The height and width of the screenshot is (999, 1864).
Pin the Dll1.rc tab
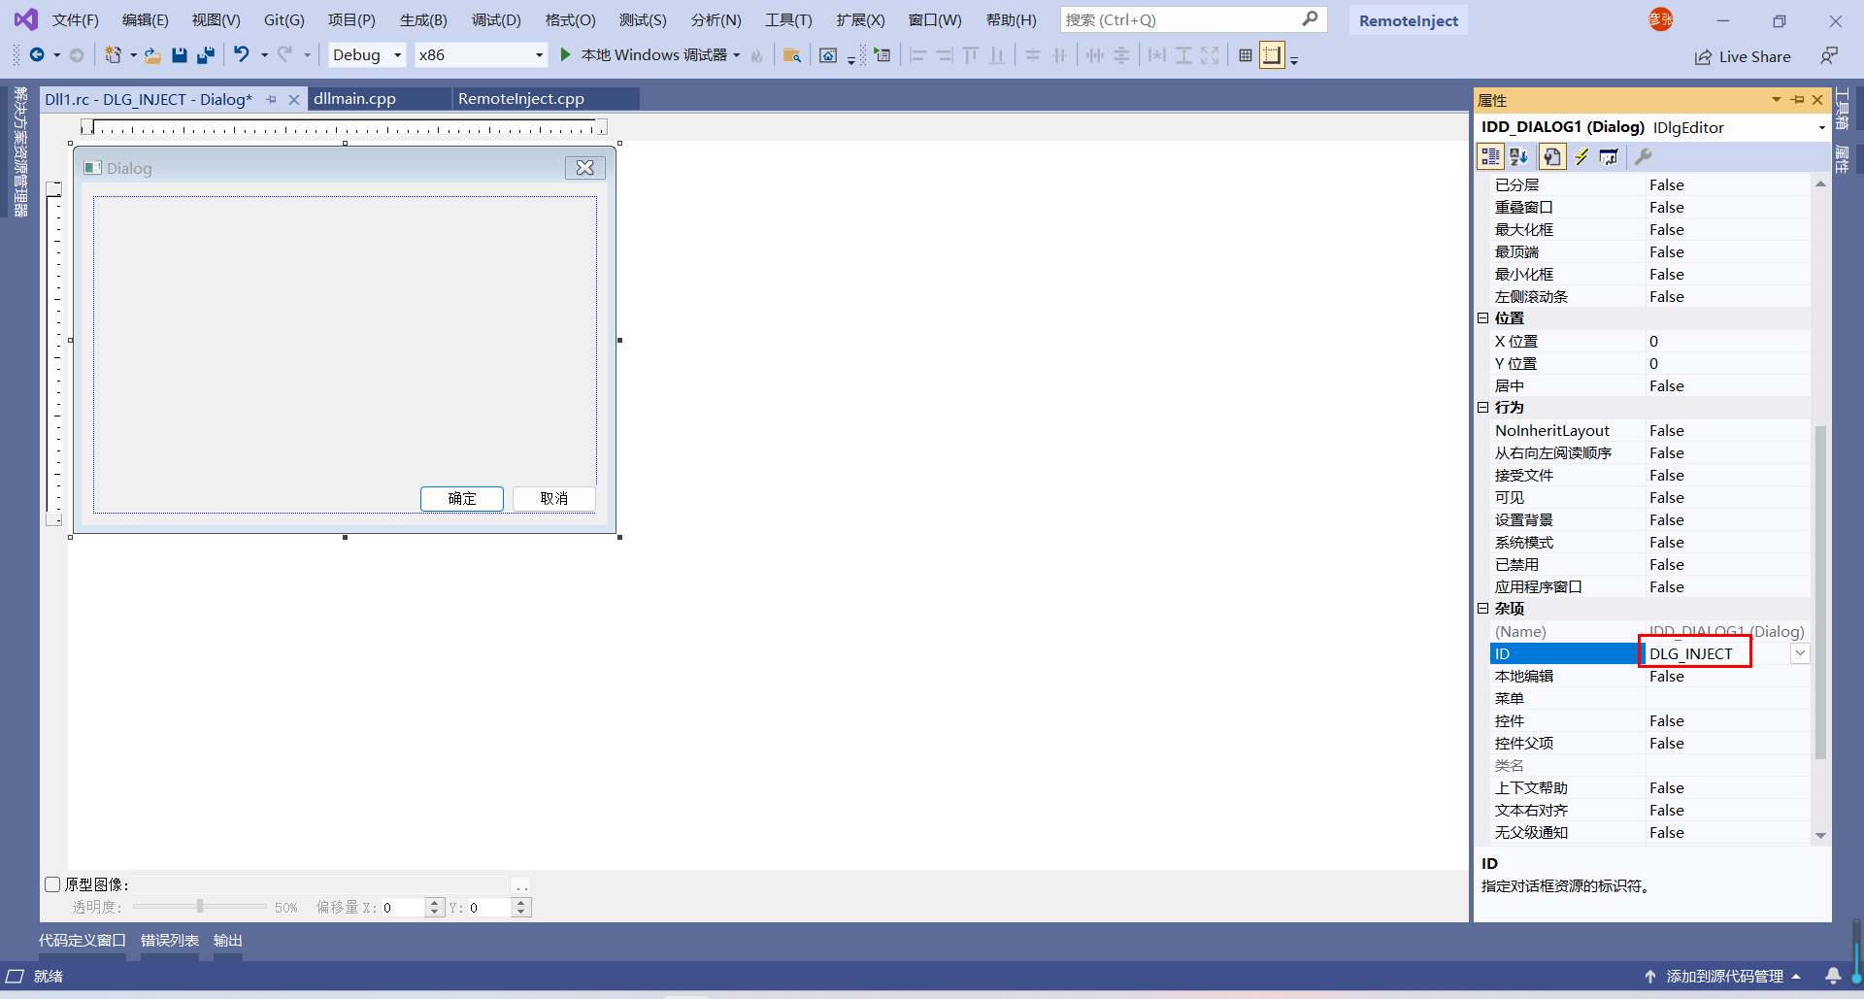[272, 100]
